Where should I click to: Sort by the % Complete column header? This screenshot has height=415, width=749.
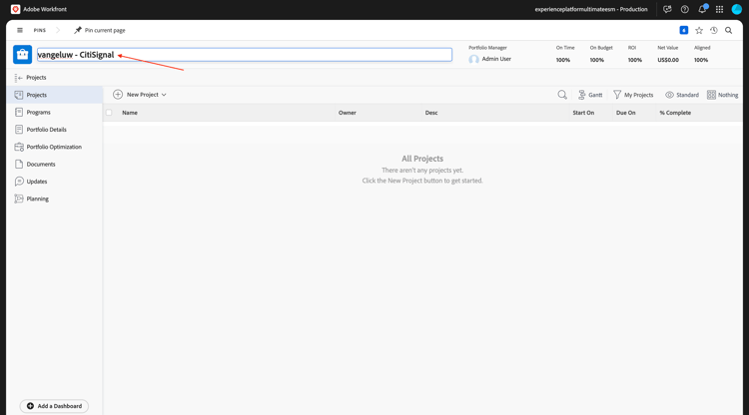tap(675, 113)
